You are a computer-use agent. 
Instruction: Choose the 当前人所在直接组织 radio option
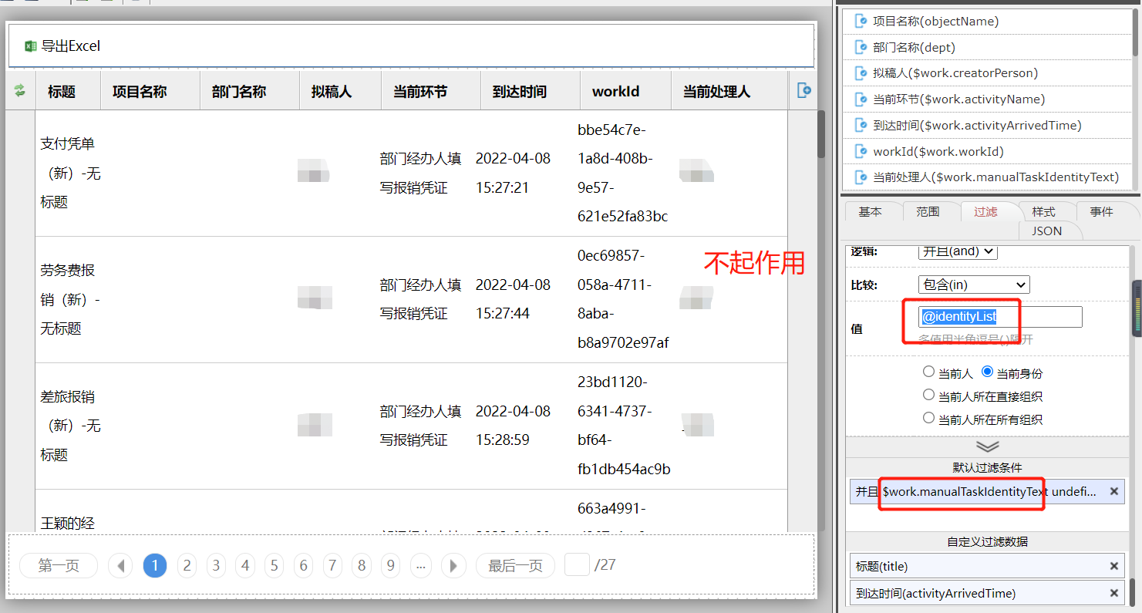click(x=928, y=396)
